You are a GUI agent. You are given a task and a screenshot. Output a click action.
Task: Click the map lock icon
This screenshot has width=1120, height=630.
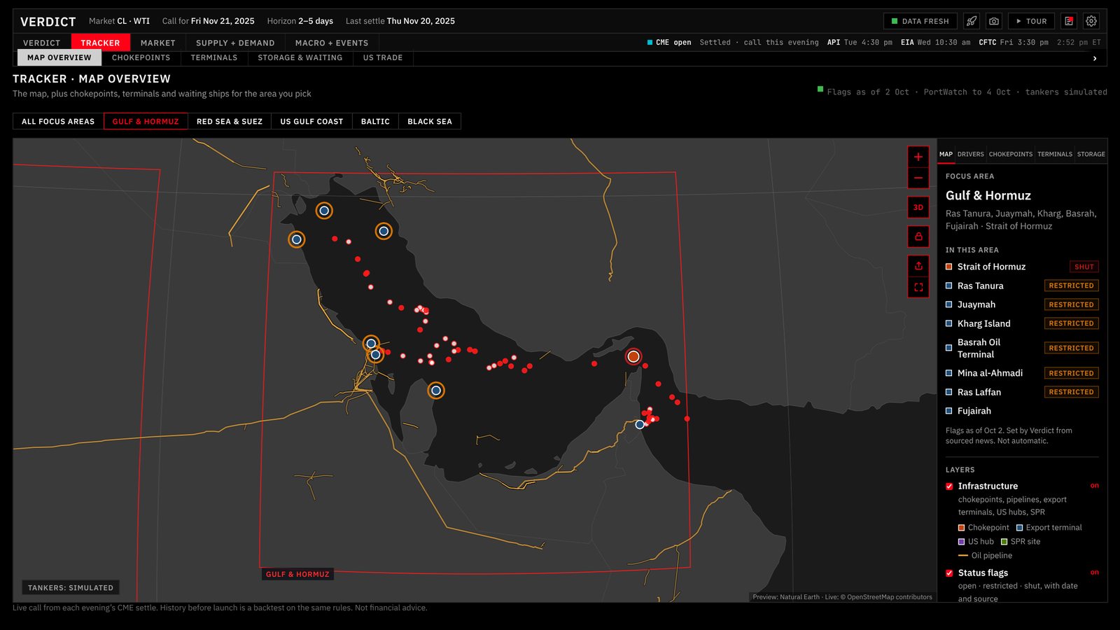click(x=918, y=237)
